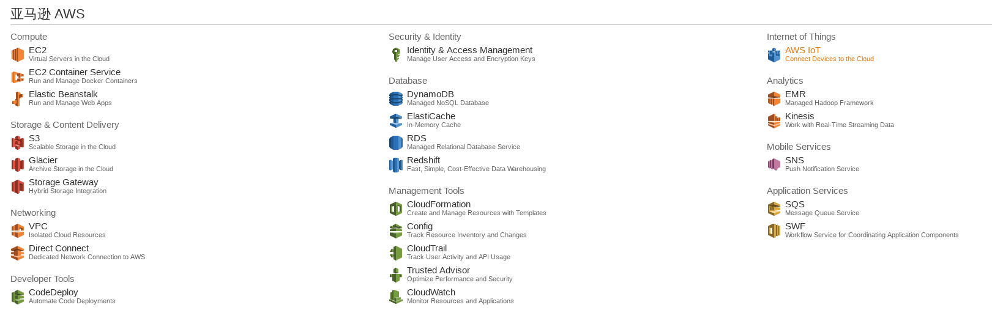Click the CodeDeploy icon
The image size is (992, 310).
(18, 297)
